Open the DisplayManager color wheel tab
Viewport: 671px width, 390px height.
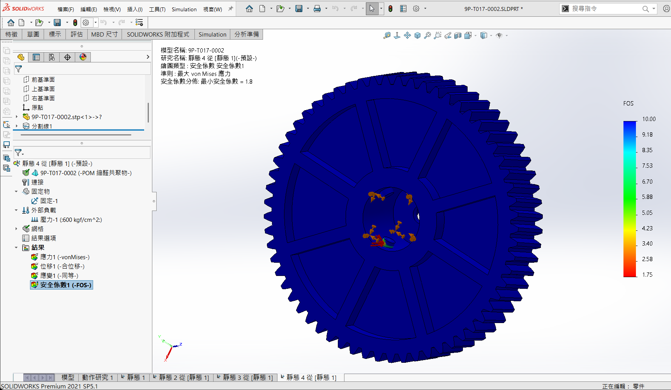[83, 57]
